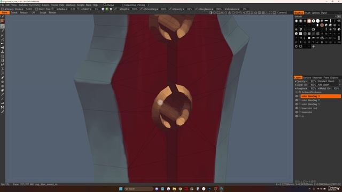
Task: Hide the color blending 2 layer
Action: (x=297, y=100)
